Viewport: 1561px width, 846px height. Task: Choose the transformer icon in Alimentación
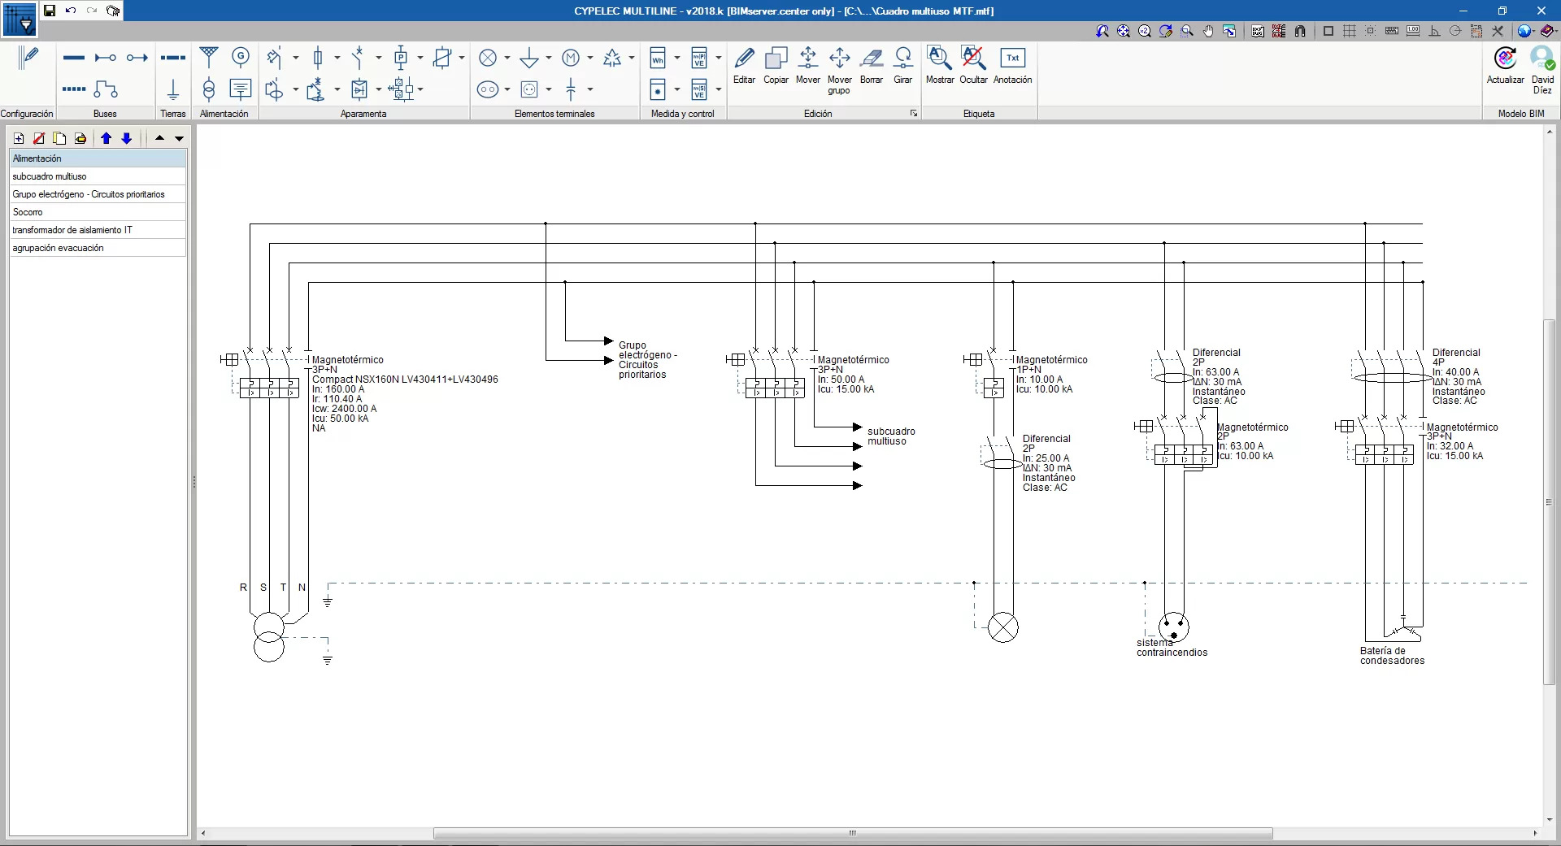(x=209, y=89)
